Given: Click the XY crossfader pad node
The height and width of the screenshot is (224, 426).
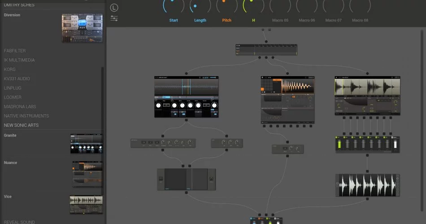Looking at the screenshot, I should pyautogui.click(x=187, y=179).
